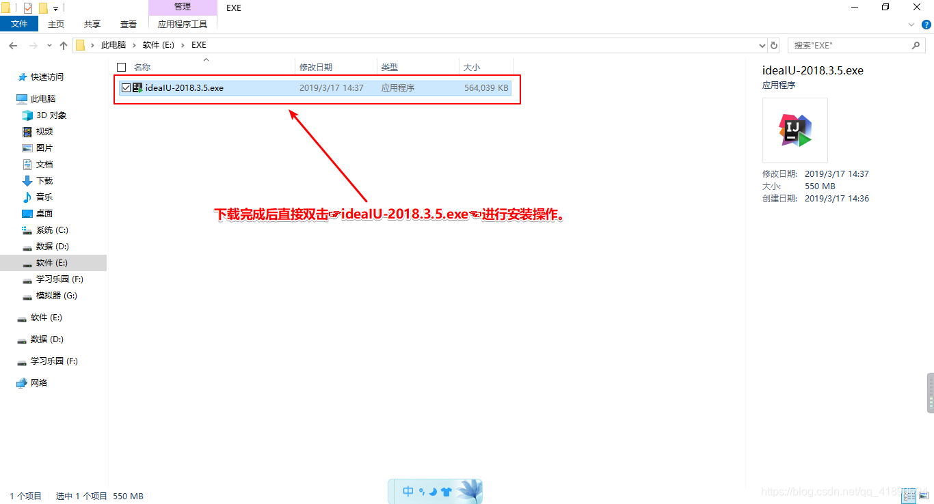934x504 pixels.
Task: Switch to details view layout icon
Action: click(910, 496)
